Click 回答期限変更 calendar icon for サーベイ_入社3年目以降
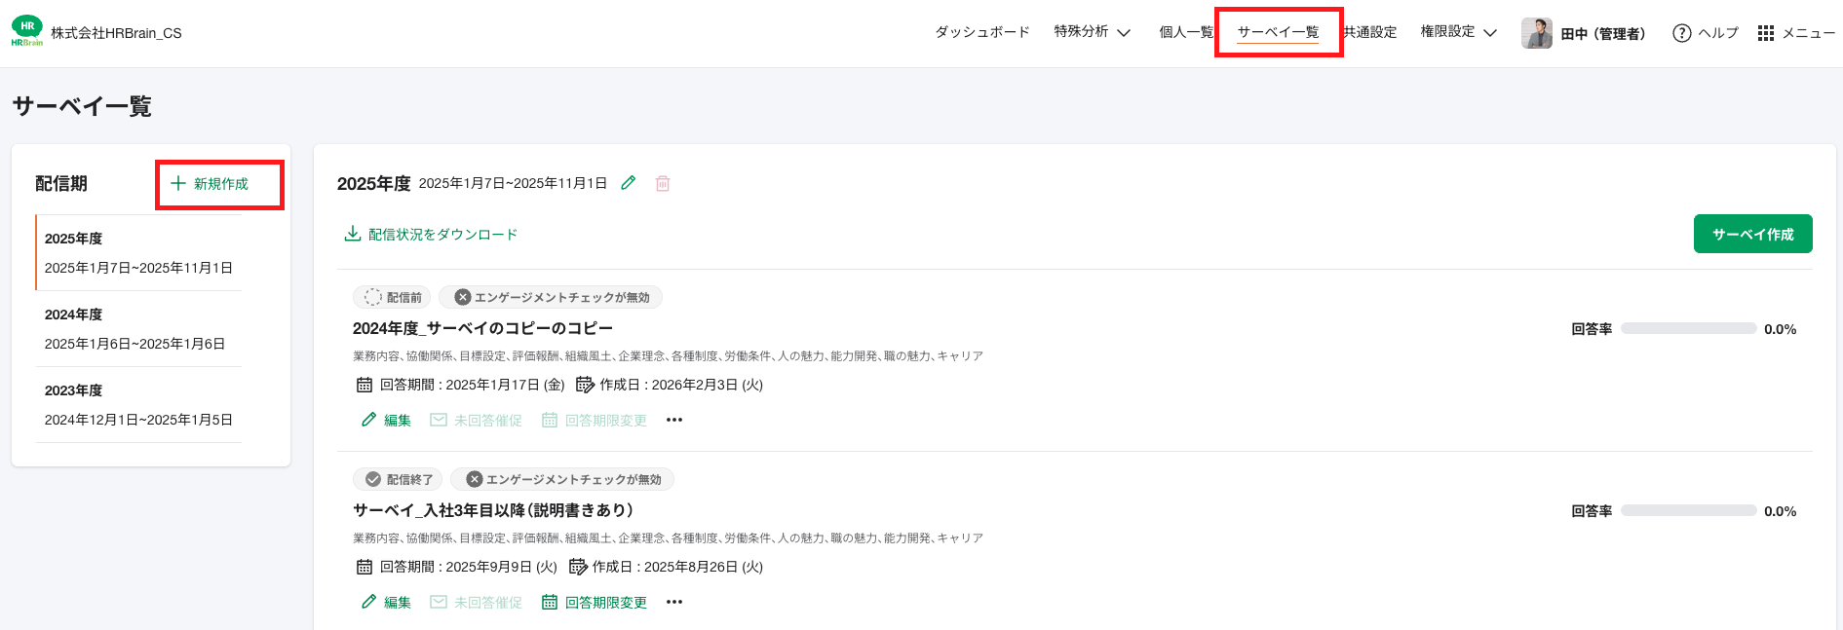 click(550, 602)
